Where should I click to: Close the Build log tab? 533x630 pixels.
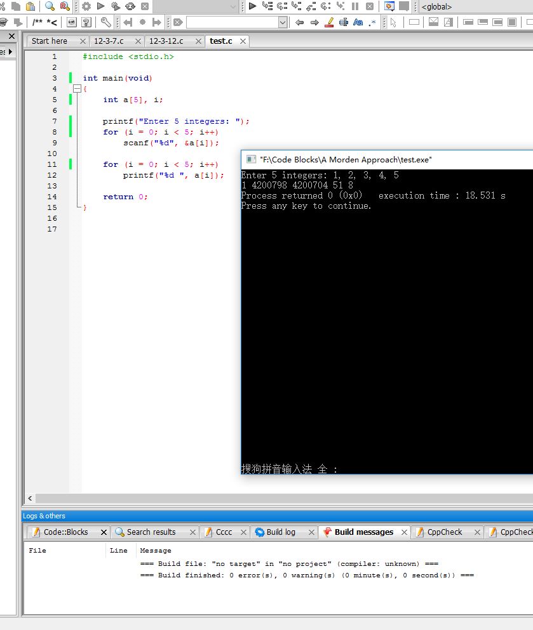click(x=311, y=532)
